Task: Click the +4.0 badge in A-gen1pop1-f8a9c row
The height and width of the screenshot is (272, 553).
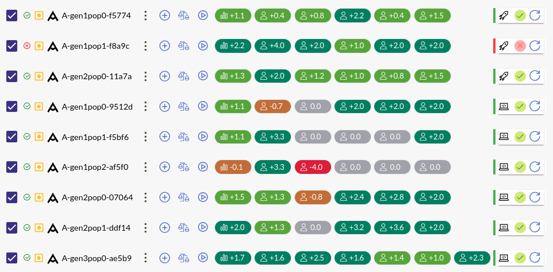Action: 272,46
